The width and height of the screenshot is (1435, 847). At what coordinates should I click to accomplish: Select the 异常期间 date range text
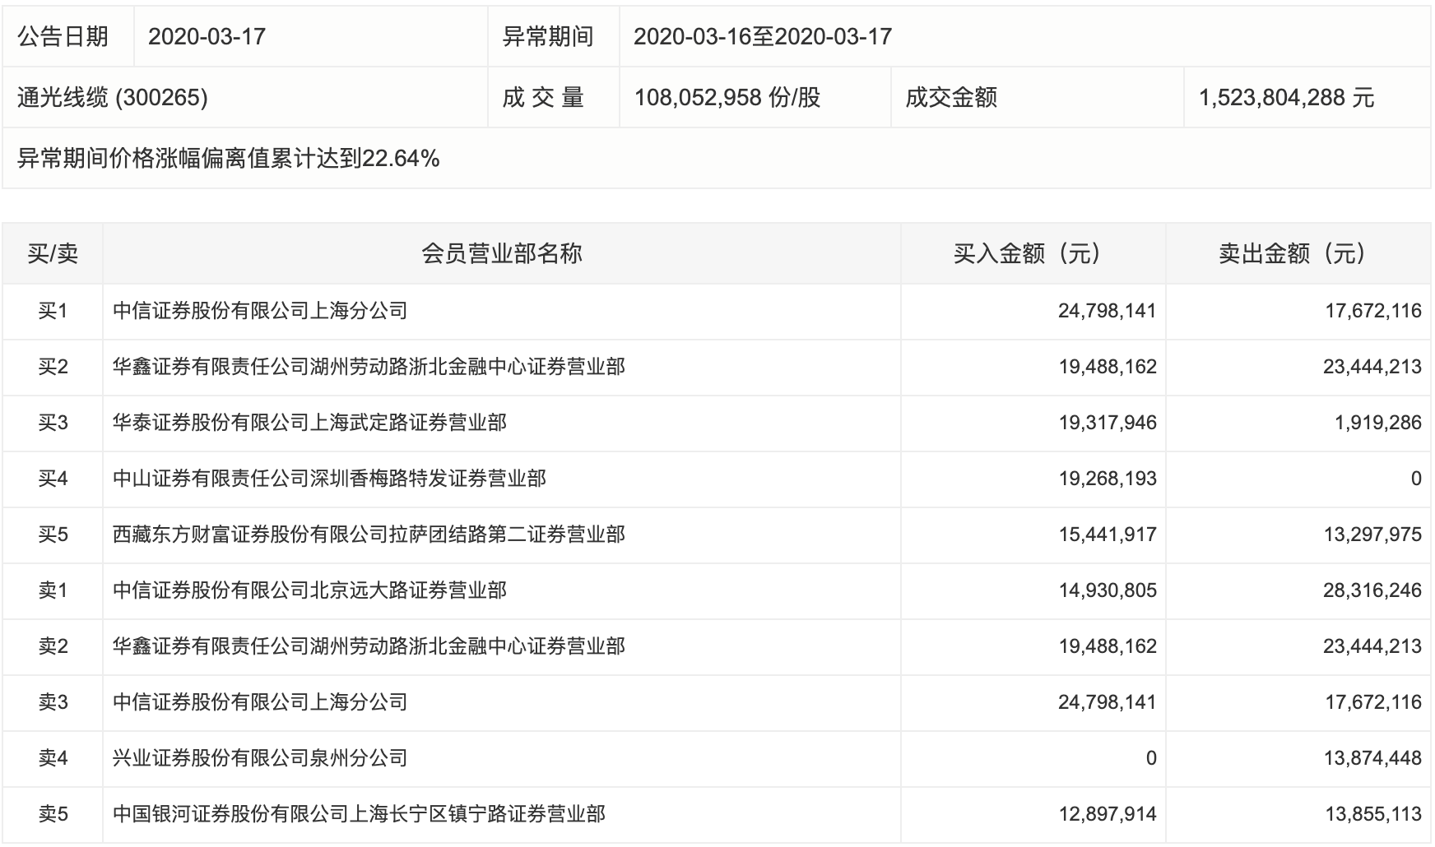tap(763, 37)
